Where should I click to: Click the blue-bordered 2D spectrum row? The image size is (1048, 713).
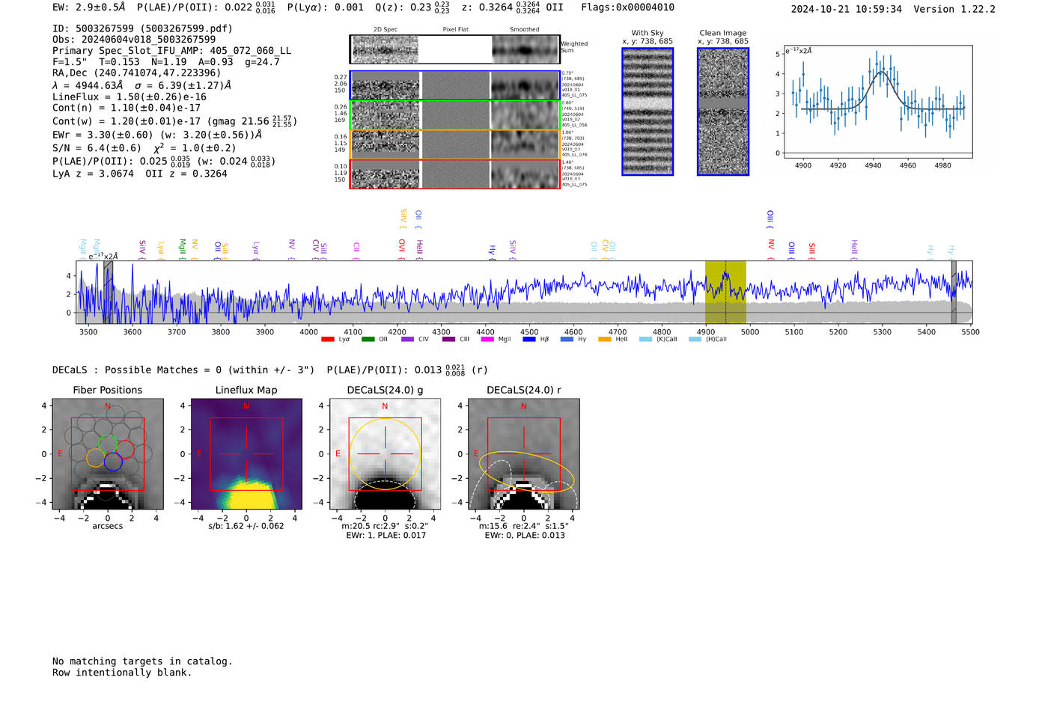point(455,85)
